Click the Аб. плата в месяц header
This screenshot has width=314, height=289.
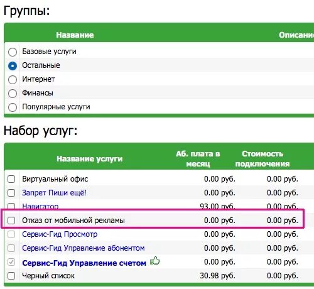198,159
